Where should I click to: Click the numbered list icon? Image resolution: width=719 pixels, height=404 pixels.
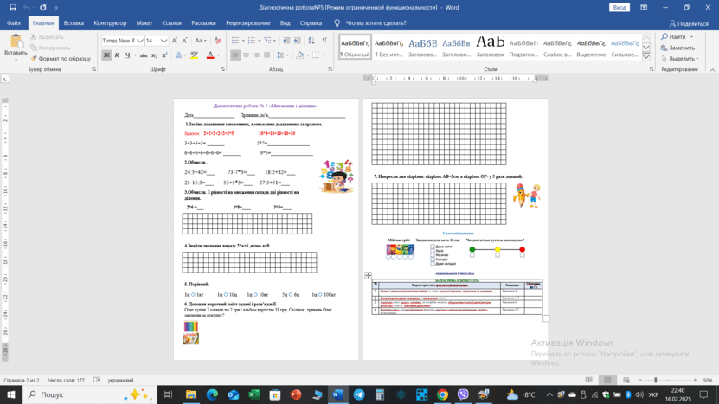251,41
